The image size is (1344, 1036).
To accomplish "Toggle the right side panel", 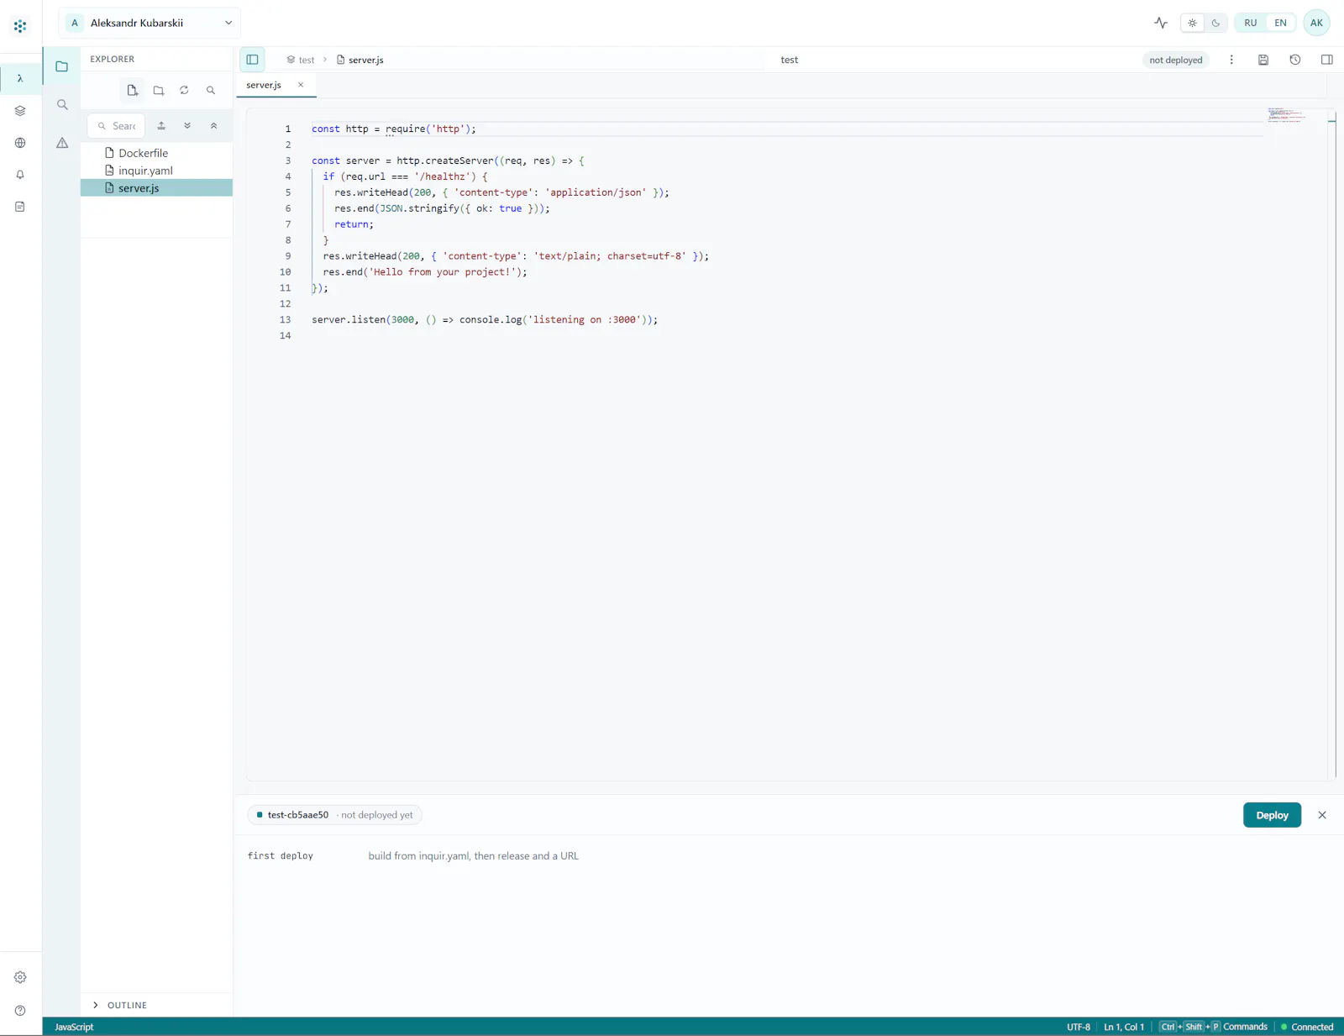I will tap(1327, 60).
